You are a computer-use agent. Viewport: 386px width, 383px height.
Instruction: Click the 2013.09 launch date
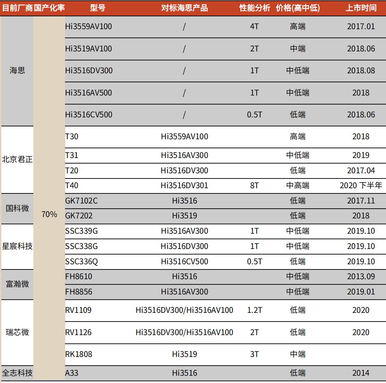[x=361, y=276]
